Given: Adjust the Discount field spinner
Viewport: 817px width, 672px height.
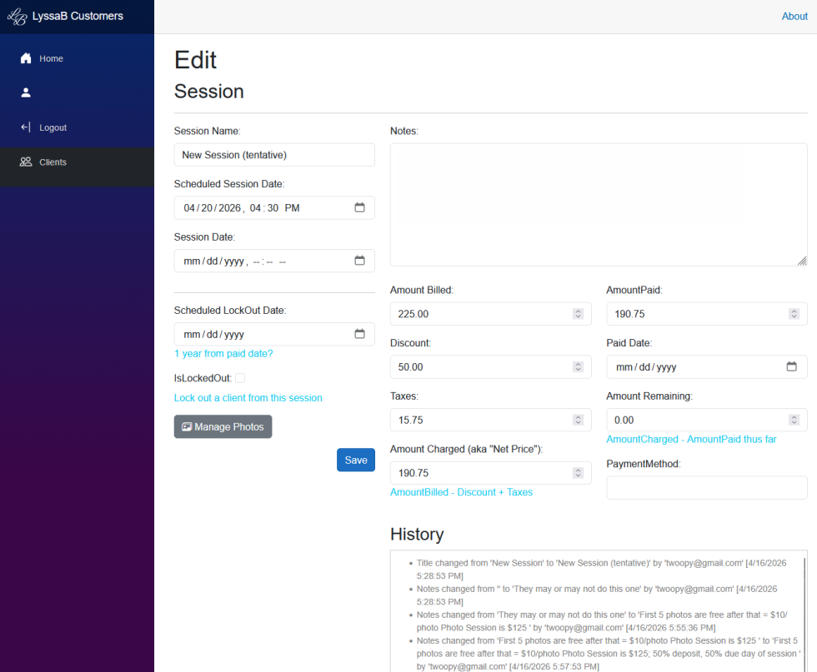Looking at the screenshot, I should coord(578,367).
